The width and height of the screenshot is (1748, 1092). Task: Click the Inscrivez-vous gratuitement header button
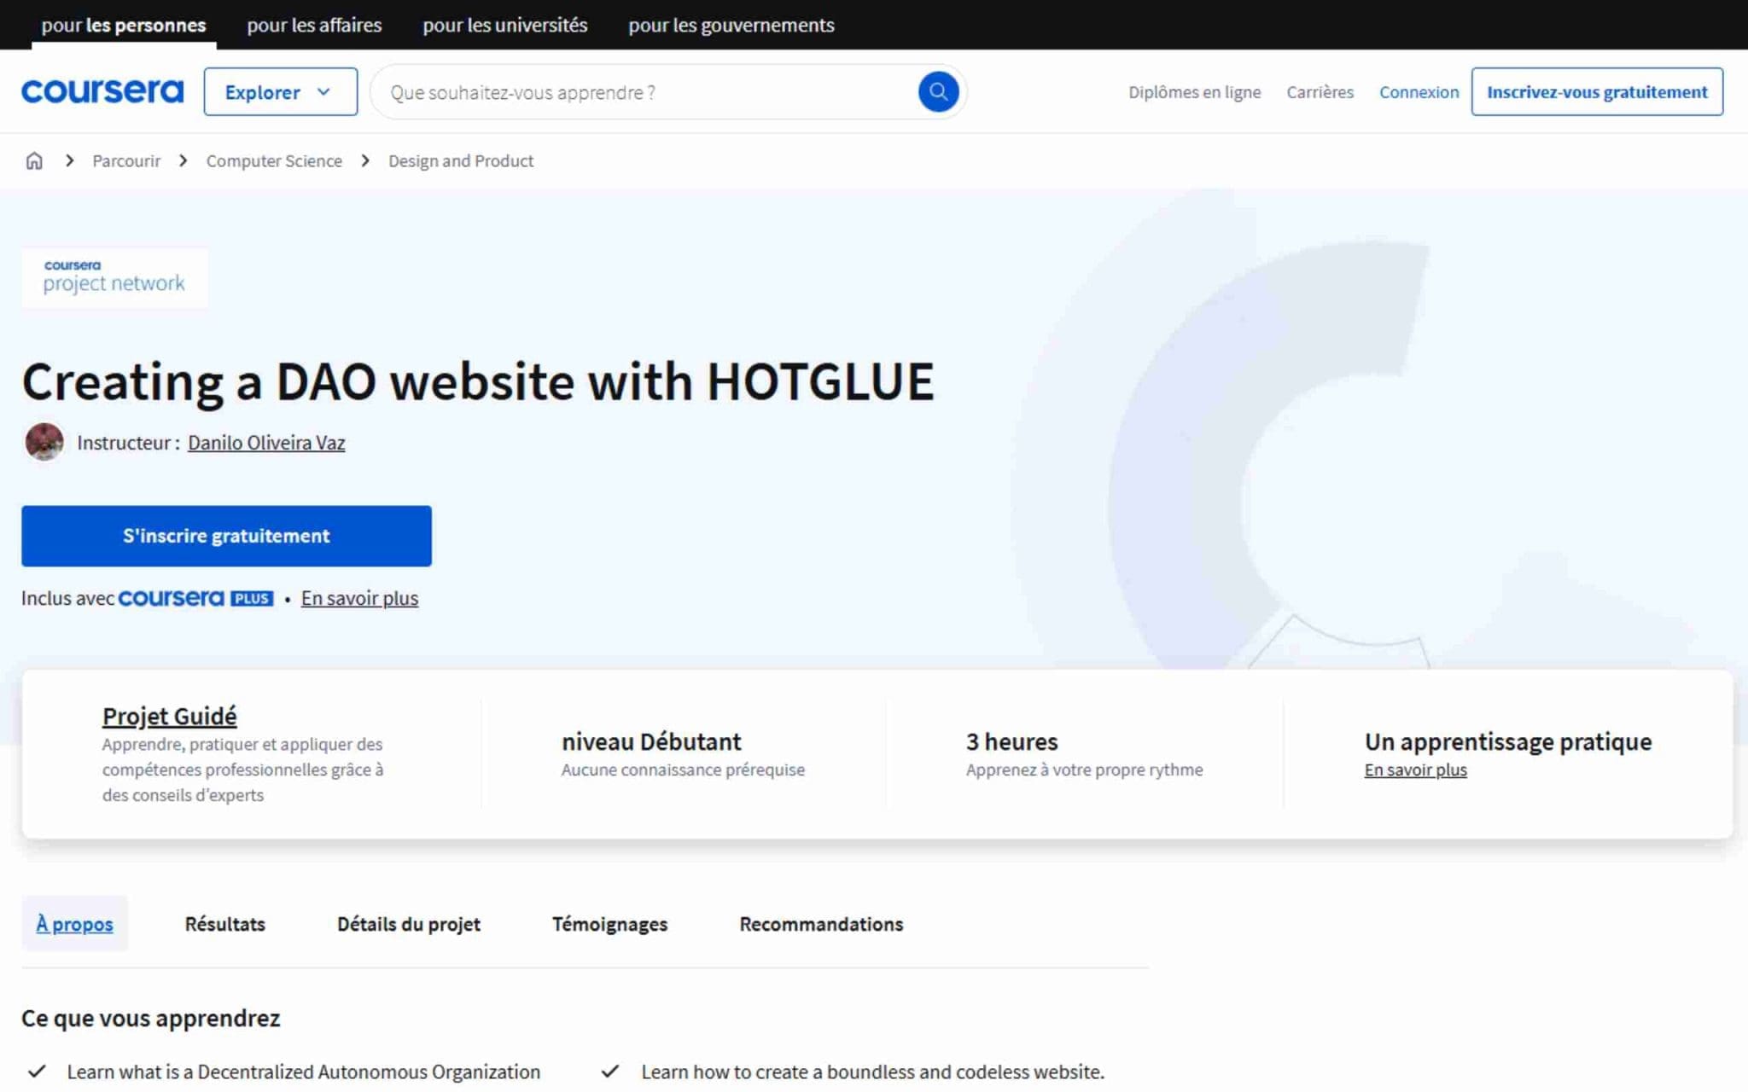tap(1596, 92)
